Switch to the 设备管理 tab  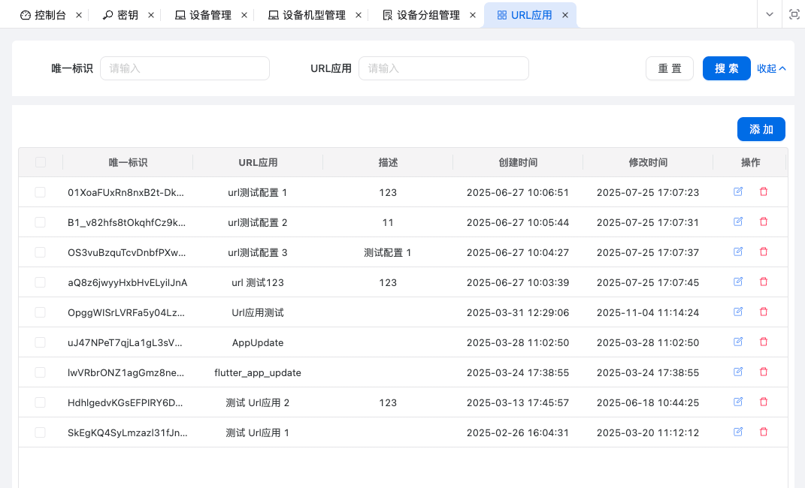click(x=210, y=15)
